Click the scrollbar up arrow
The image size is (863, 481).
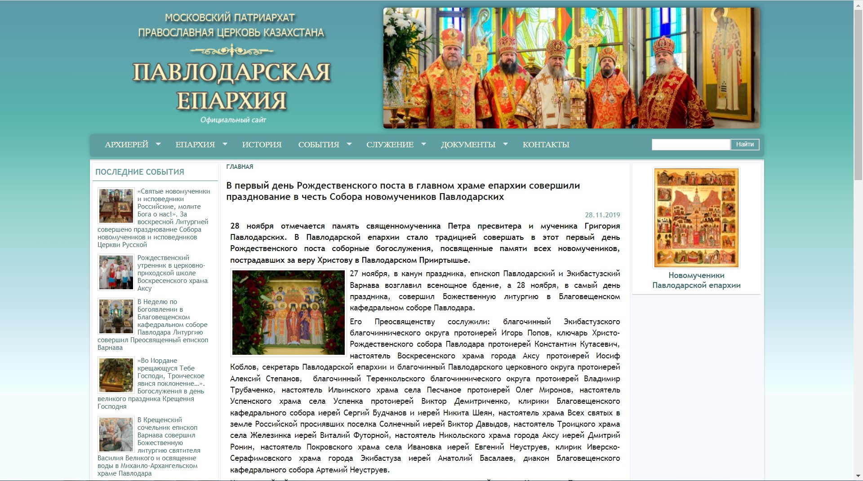858,4
